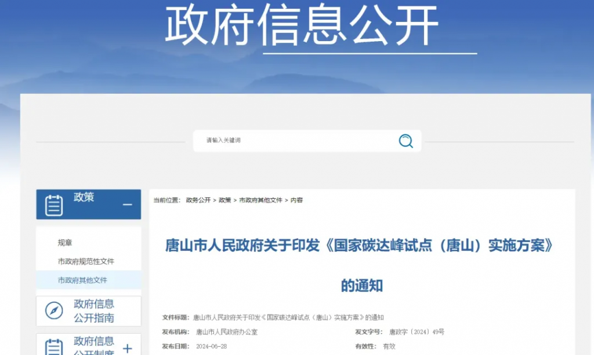Open the 政府信息公开指南 menu label
The image size is (594, 355).
[x=94, y=311]
